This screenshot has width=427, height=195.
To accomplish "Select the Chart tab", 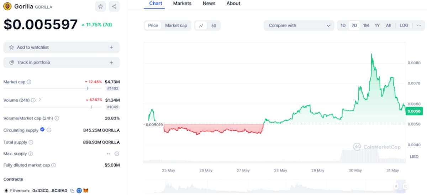I will [x=155, y=3].
